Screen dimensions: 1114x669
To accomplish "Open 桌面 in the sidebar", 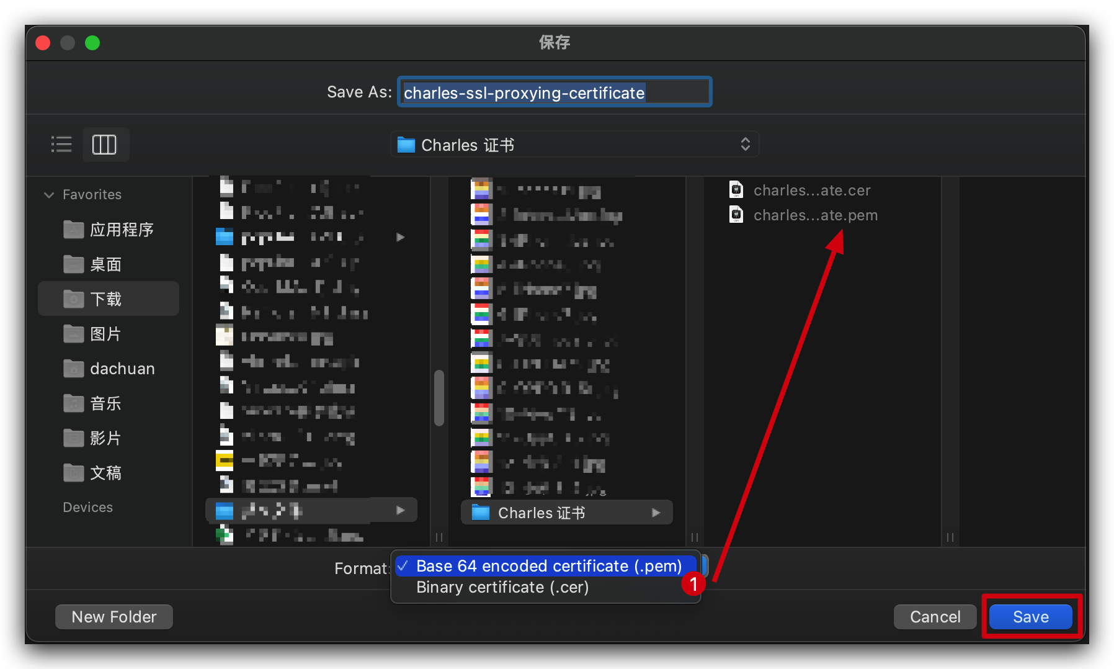I will tap(109, 264).
